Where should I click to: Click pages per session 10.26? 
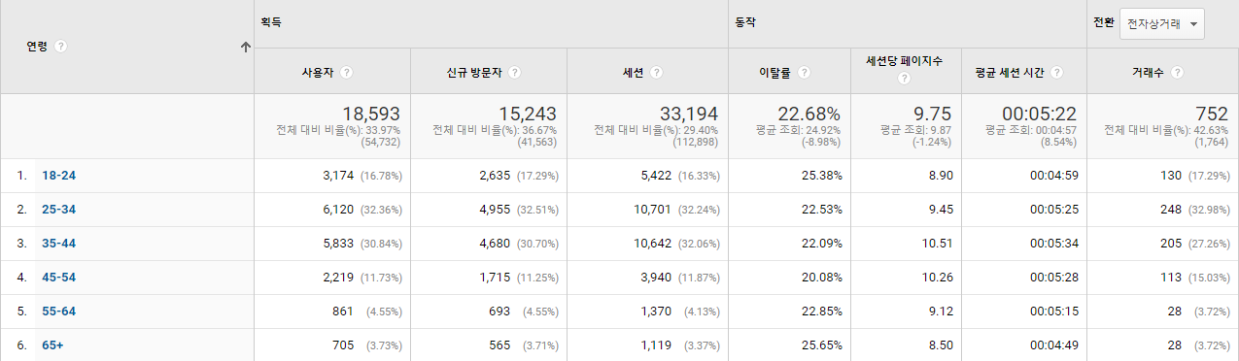[938, 278]
